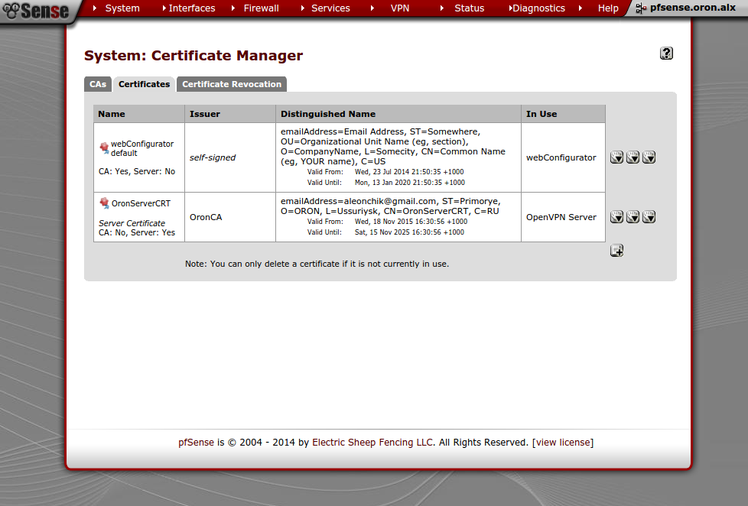Click Valid Until Sat, 15 Nov 2025 date
This screenshot has width=748, height=506.
[x=409, y=232]
